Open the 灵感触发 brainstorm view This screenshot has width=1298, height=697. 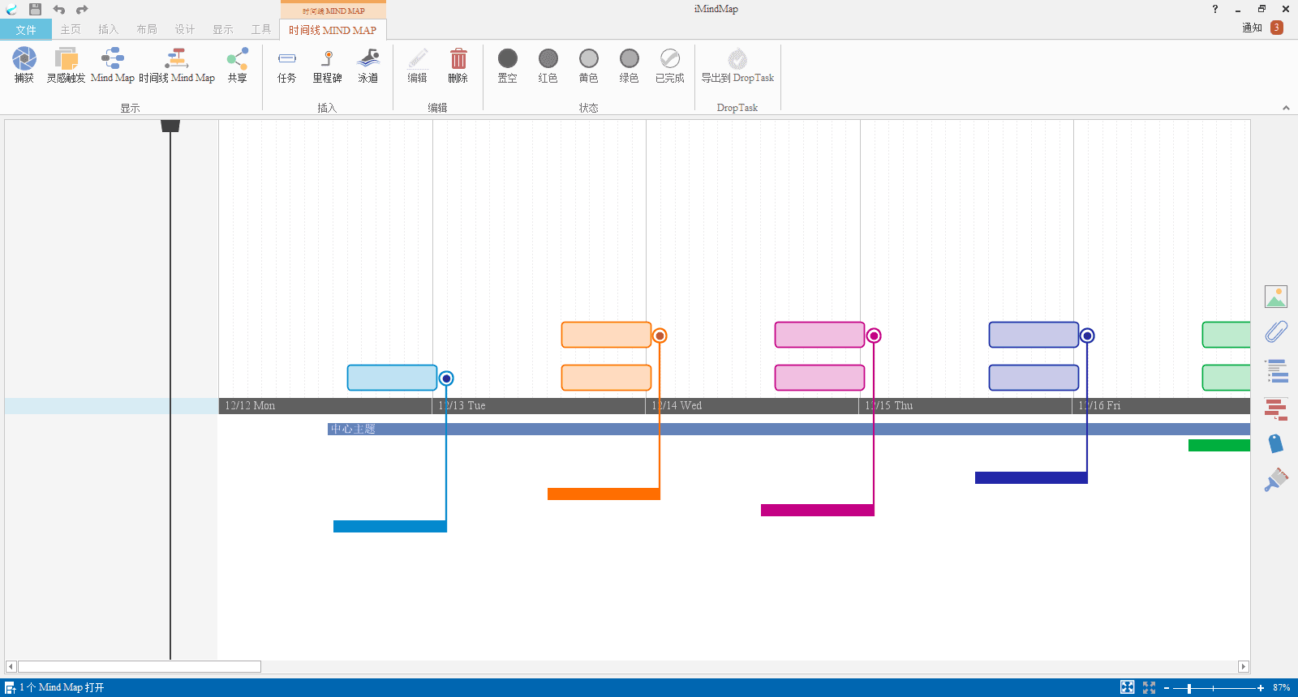point(66,65)
